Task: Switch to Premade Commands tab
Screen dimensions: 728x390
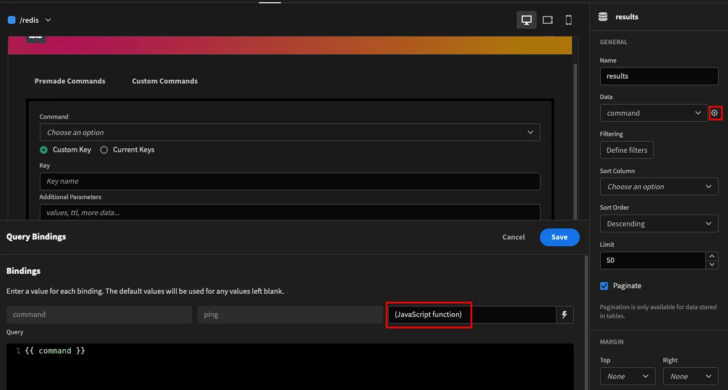Action: coord(70,81)
